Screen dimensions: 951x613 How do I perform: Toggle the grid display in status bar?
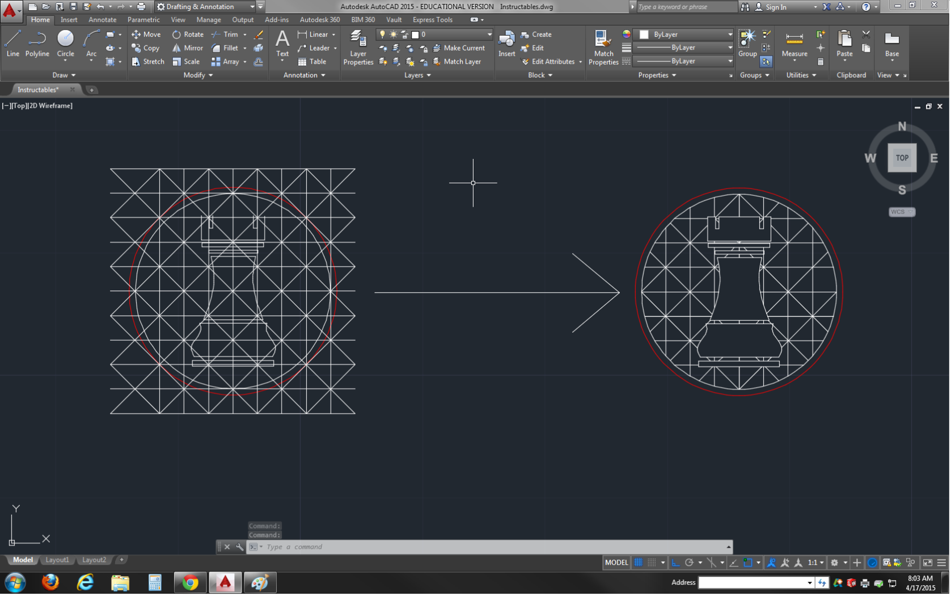[x=639, y=563]
